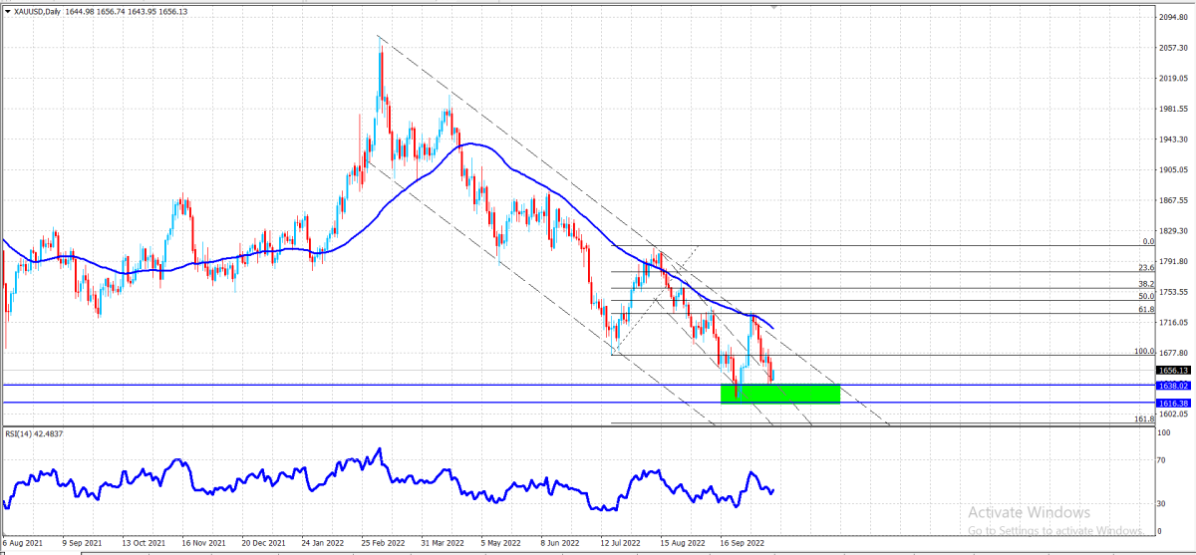Click the RSI 30 level label
Viewport: 1196px width, 555px height.
point(1163,504)
